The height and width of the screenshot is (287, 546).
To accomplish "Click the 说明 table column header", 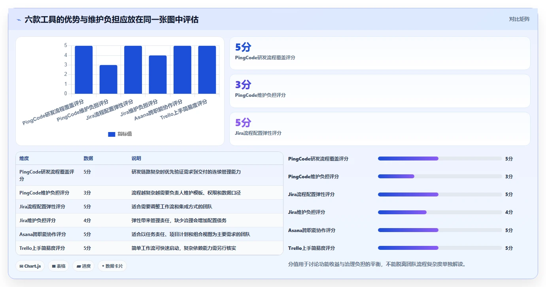I will pos(136,159).
